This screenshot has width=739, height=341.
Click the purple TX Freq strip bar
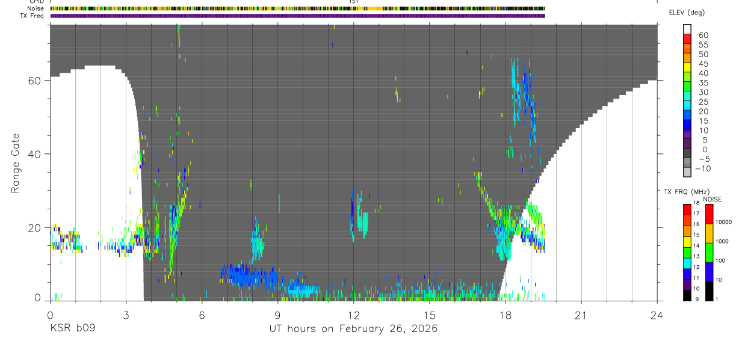tap(298, 16)
